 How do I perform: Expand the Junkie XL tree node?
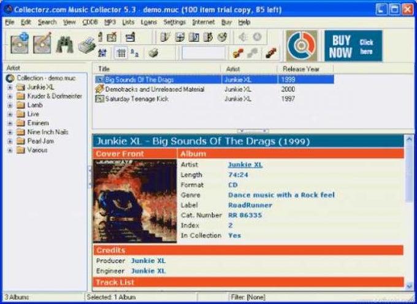[10, 87]
